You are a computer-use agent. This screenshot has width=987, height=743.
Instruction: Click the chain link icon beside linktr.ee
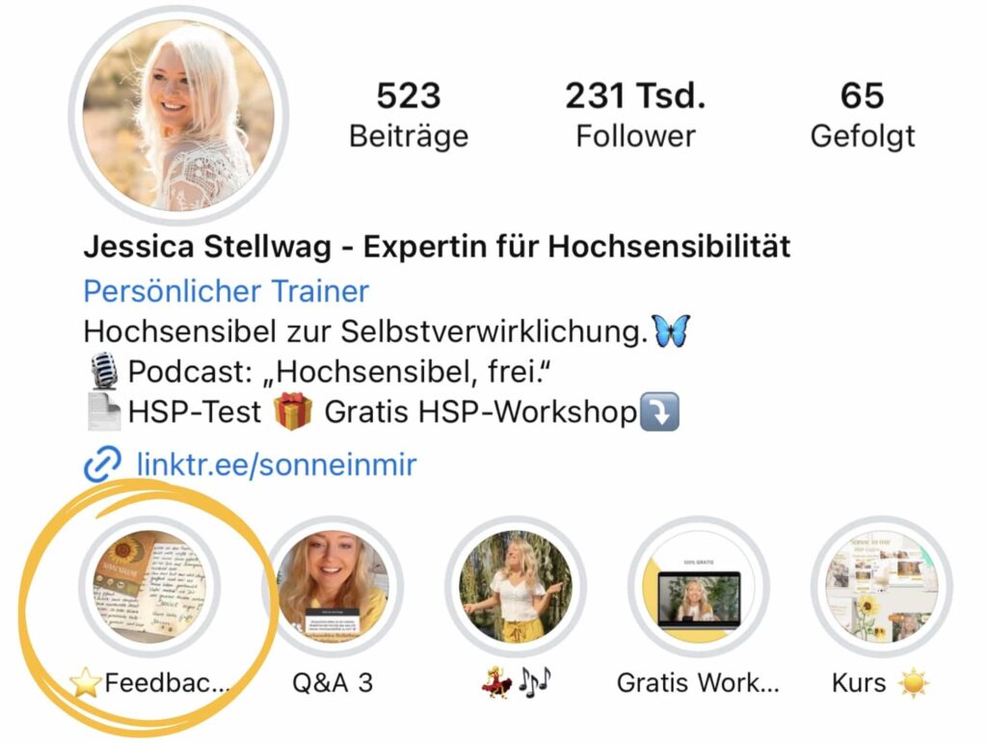coord(102,464)
